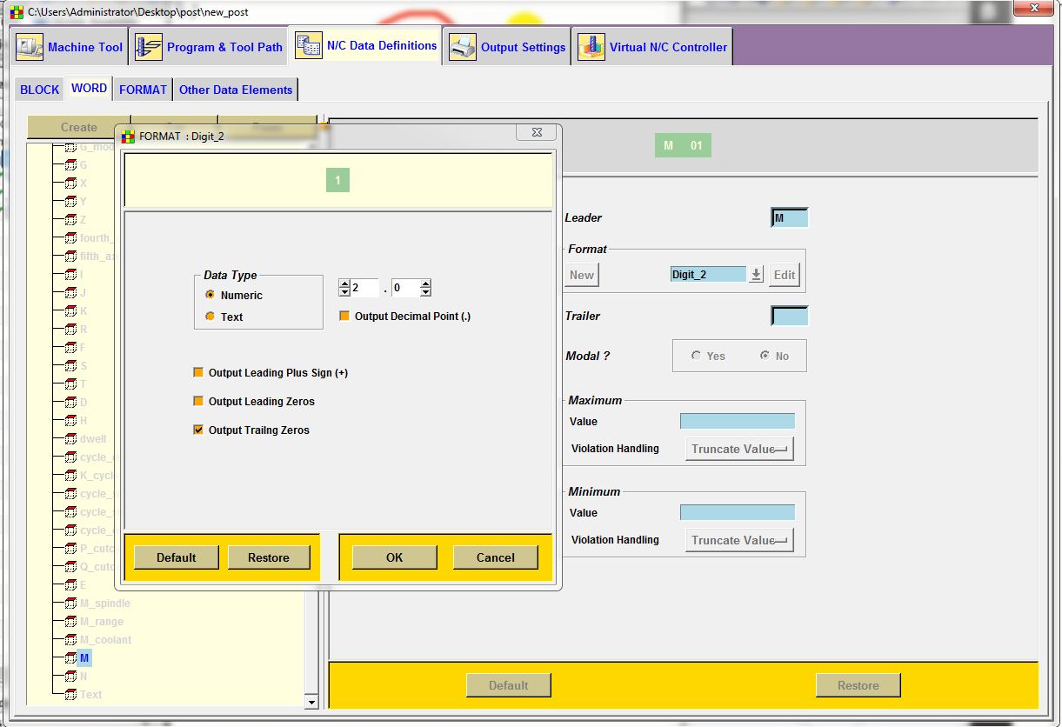The image size is (1062, 727).
Task: Select the Z word icon in tree
Action: pos(71,220)
